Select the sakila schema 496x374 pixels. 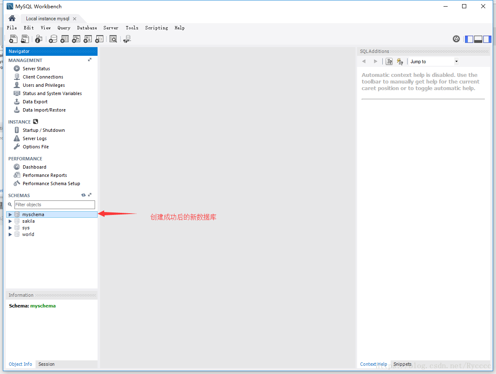click(x=29, y=221)
